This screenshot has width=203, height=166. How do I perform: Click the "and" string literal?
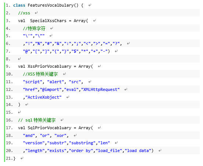(x=29, y=135)
